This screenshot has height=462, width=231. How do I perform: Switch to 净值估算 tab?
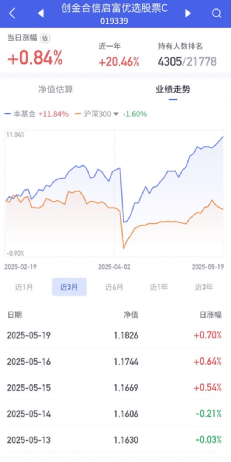click(56, 89)
